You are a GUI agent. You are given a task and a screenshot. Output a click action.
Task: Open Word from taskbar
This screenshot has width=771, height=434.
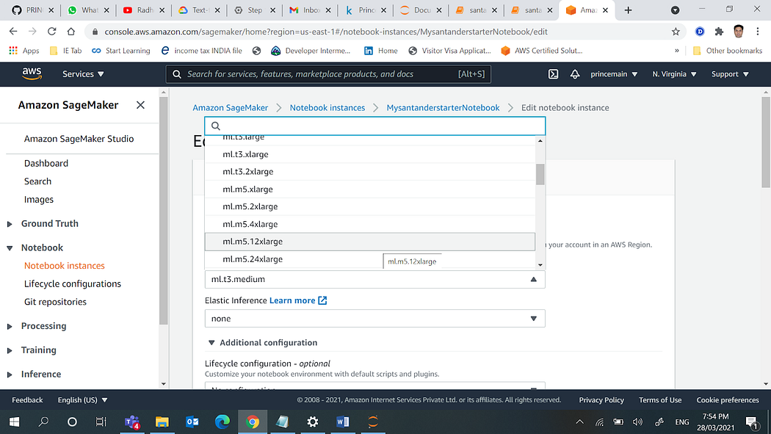pos(343,422)
